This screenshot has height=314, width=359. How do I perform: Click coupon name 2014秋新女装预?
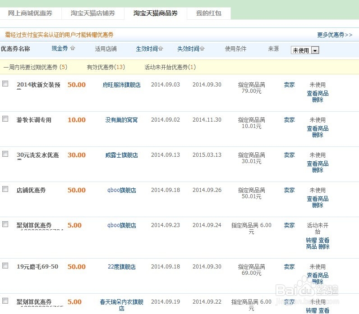pos(38,85)
